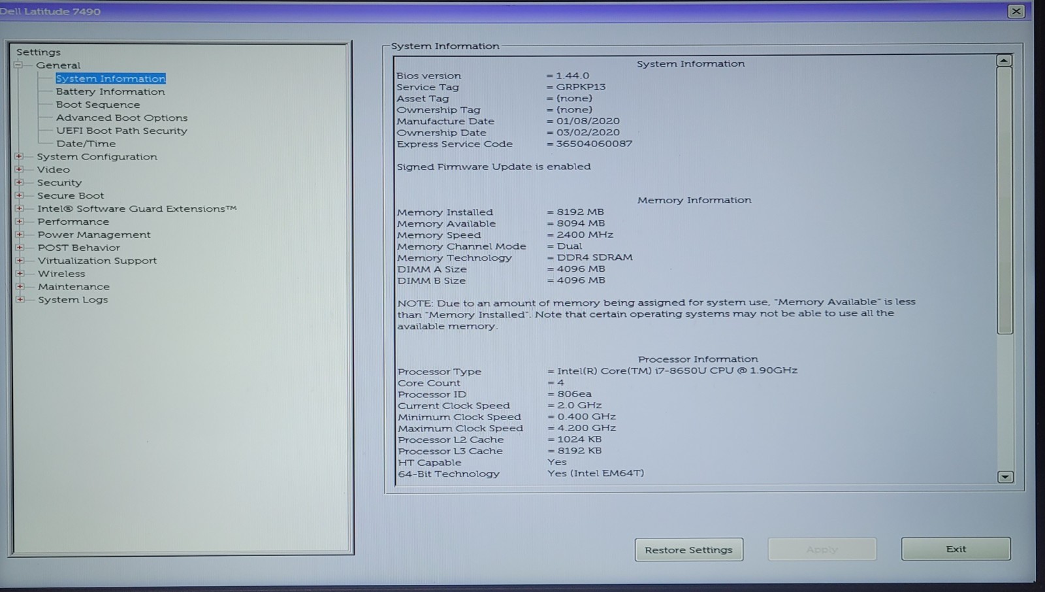This screenshot has height=592, width=1045.
Task: Select UEFI Boot Path Security
Action: tap(121, 131)
